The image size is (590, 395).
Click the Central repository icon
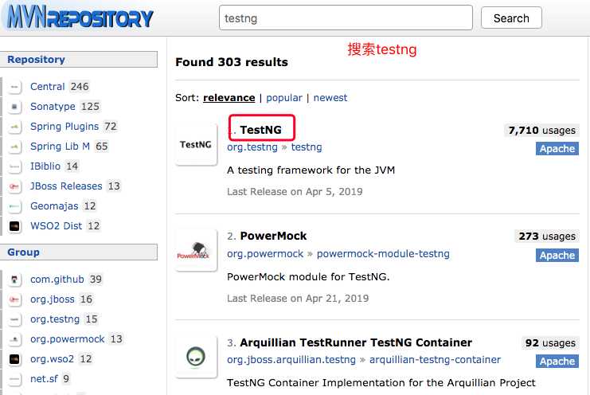point(14,87)
